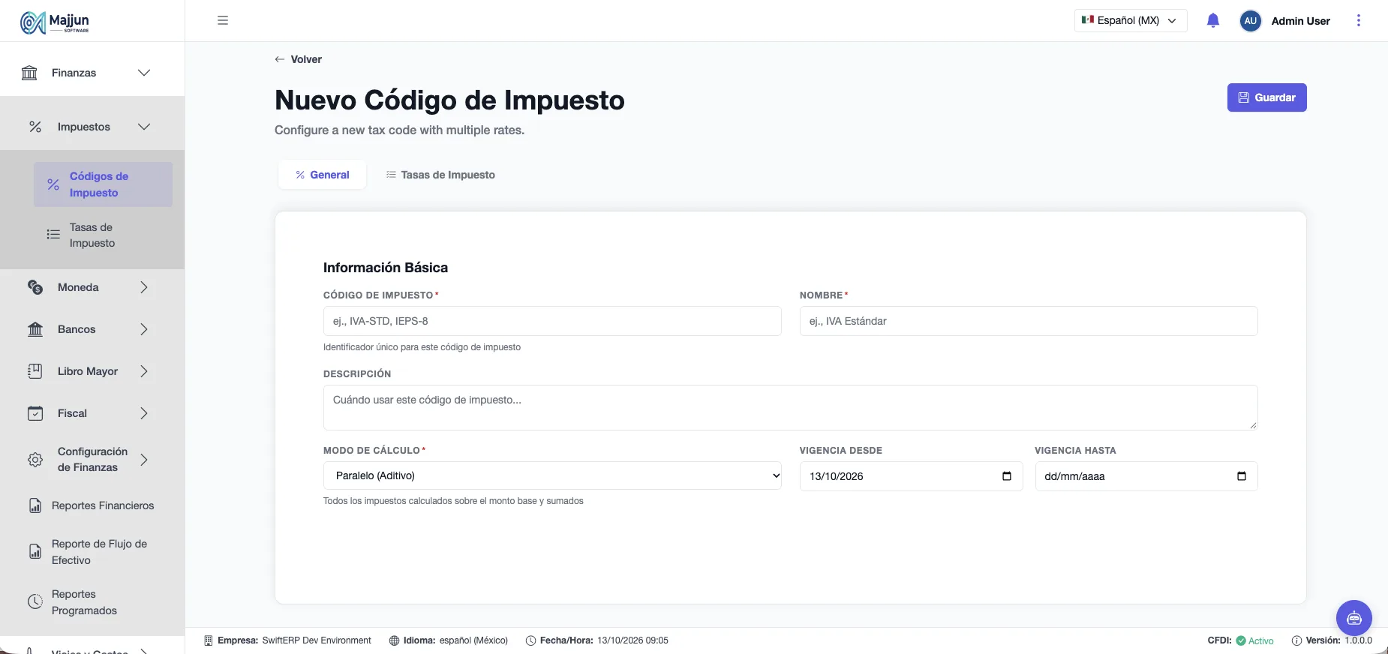Image resolution: width=1388 pixels, height=654 pixels.
Task: Click the back arrow next to Volver
Action: coord(280,59)
